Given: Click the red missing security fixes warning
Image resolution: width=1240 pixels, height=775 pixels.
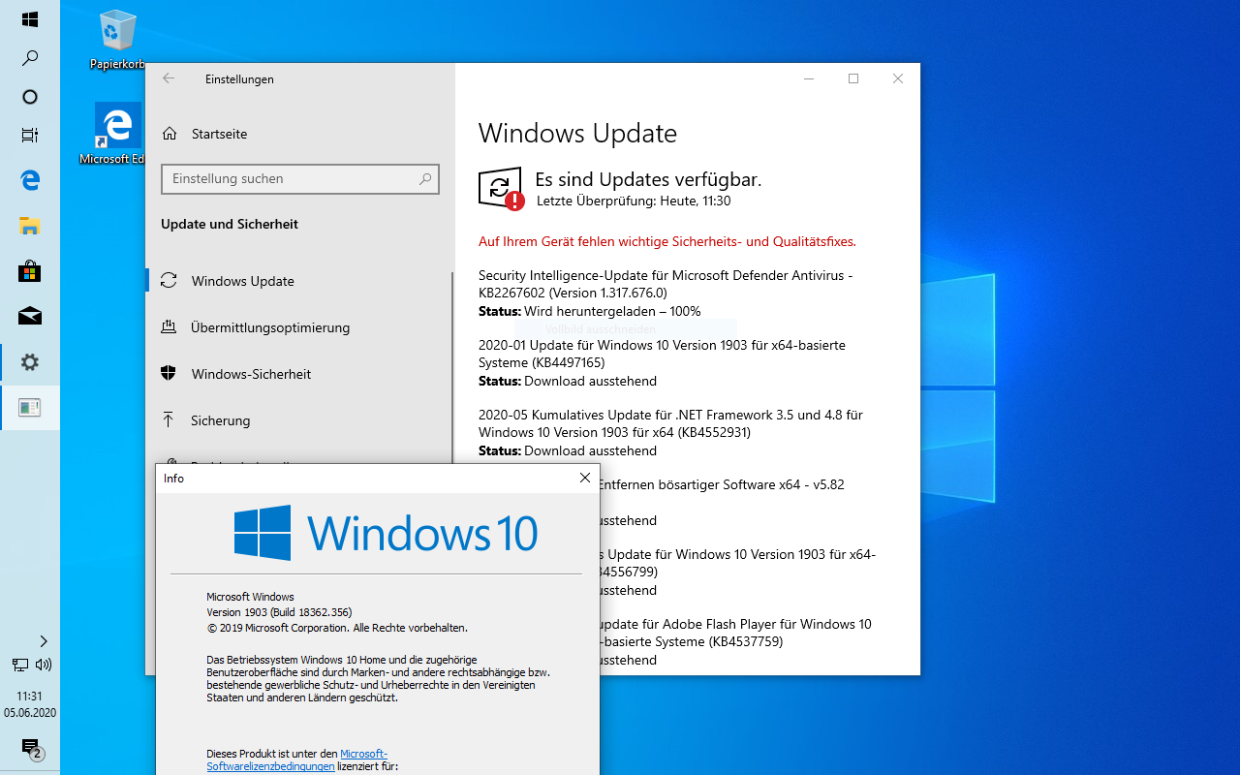Looking at the screenshot, I should (667, 241).
